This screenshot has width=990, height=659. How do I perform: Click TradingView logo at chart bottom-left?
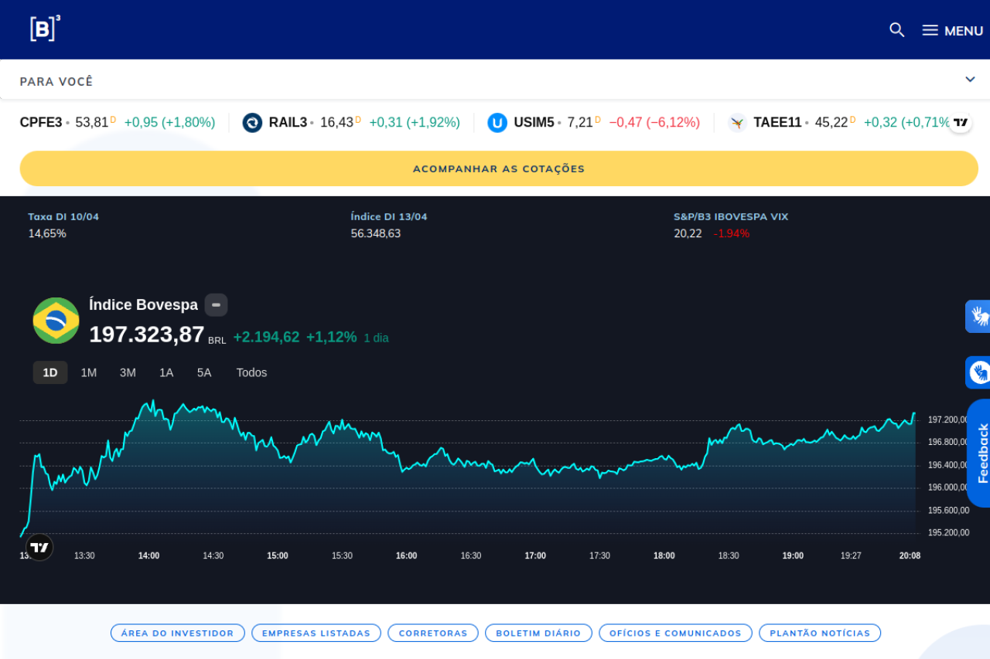coord(39,547)
